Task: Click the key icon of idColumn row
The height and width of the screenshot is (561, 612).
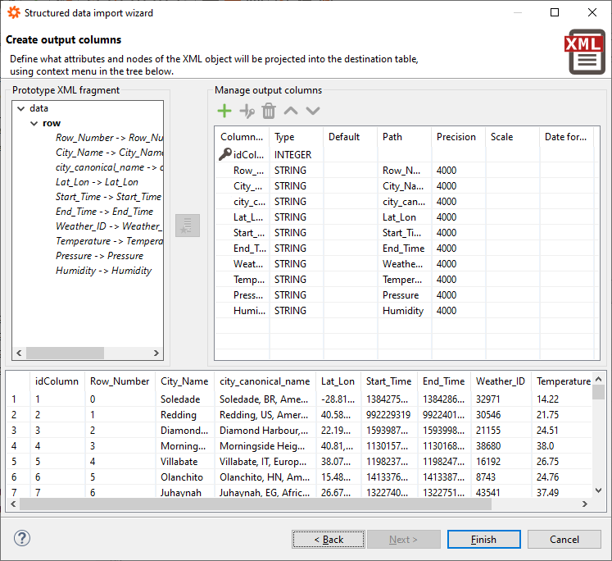Action: point(225,154)
